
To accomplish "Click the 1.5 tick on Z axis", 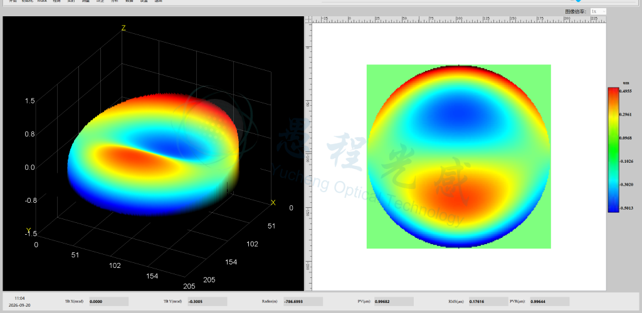I will tap(29, 101).
